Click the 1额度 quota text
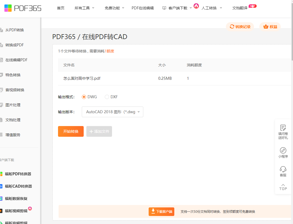The width and height of the screenshot is (293, 224). [109, 51]
